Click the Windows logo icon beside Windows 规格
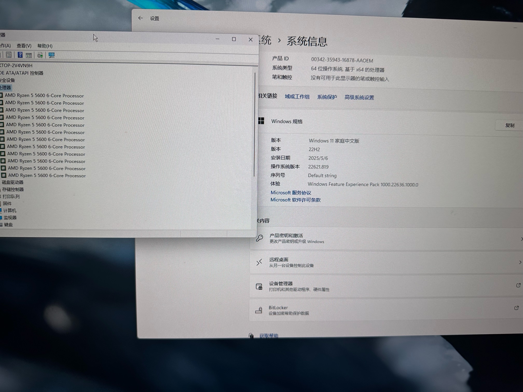The image size is (523, 392). (x=261, y=121)
